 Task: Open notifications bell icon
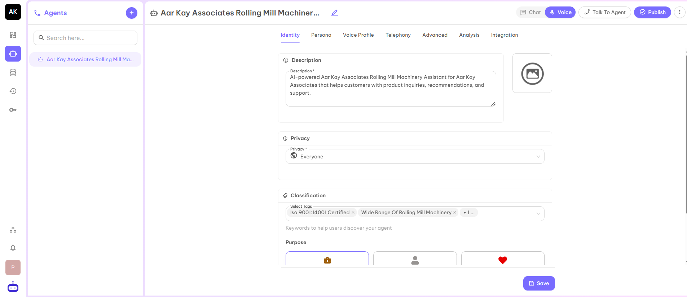pos(13,248)
